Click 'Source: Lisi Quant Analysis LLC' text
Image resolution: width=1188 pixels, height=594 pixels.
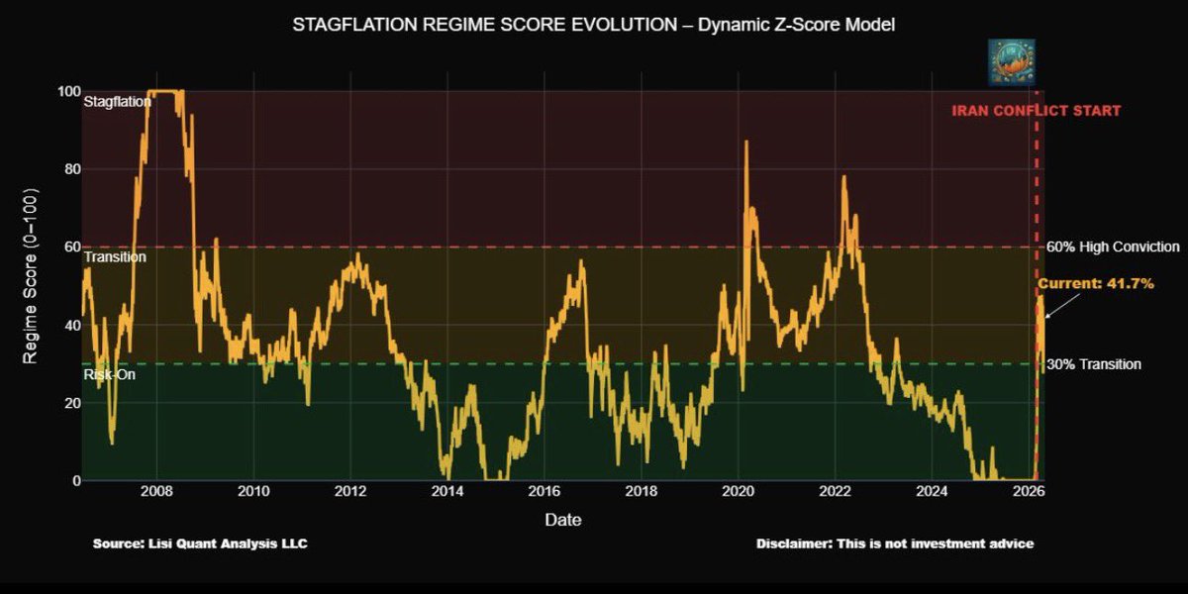[200, 544]
